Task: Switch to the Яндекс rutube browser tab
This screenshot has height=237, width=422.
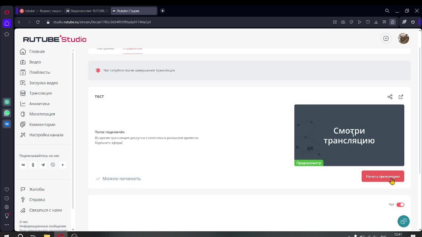Action: pyautogui.click(x=41, y=11)
